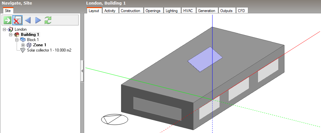Collapse the Block 1 node

coord(17,40)
